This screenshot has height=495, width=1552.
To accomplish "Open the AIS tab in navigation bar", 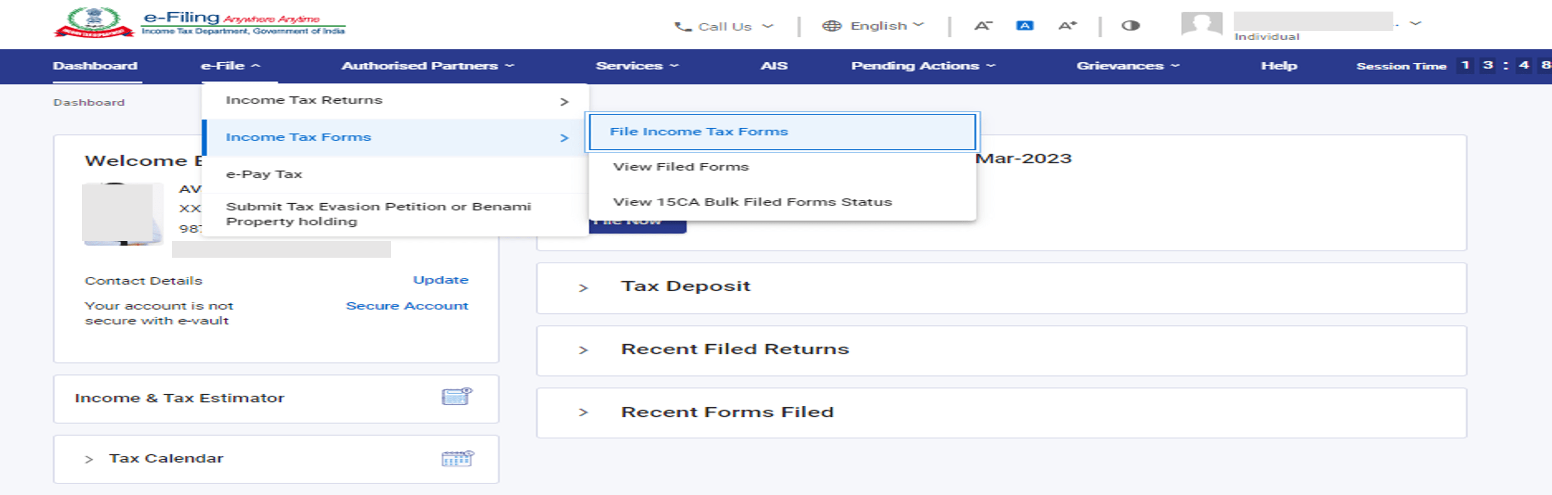I will point(774,66).
